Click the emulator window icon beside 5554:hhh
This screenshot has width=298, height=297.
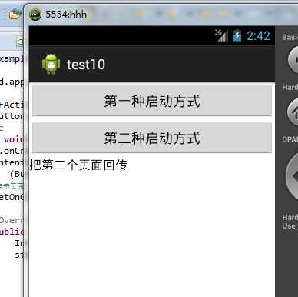pyautogui.click(x=35, y=15)
